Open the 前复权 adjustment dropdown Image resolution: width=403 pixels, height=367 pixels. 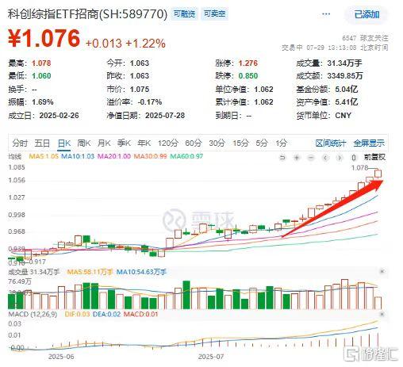(374, 157)
